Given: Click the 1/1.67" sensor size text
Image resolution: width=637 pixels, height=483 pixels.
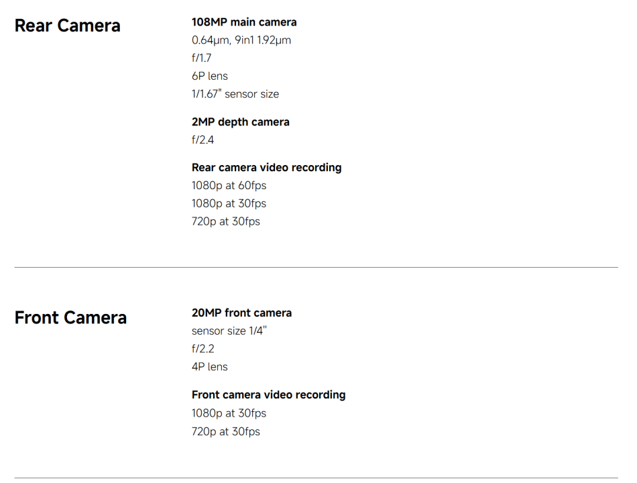Looking at the screenshot, I should coord(235,95).
